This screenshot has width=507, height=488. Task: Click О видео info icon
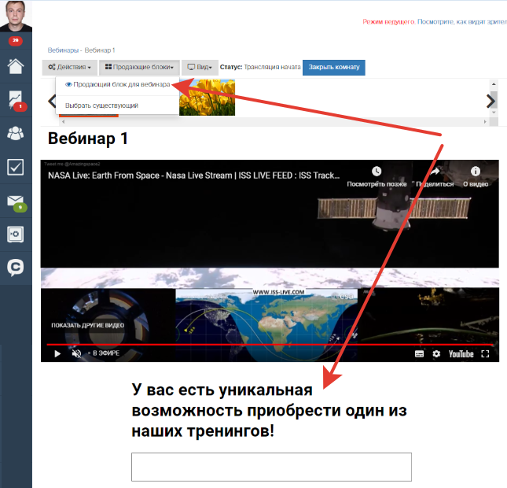[x=476, y=171]
